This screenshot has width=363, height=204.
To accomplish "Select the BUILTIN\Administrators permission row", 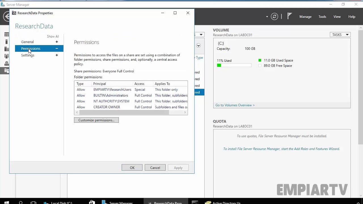I will tap(131, 95).
